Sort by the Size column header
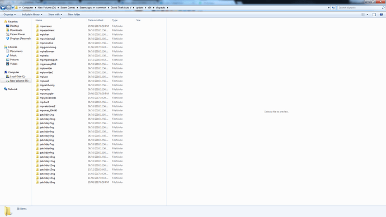This screenshot has width=386, height=217. pos(138,20)
